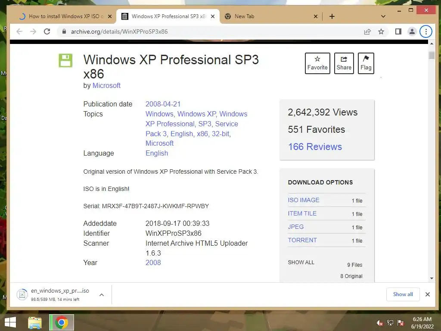Click the share page icon in address bar
This screenshot has height=331, width=441.
(367, 31)
